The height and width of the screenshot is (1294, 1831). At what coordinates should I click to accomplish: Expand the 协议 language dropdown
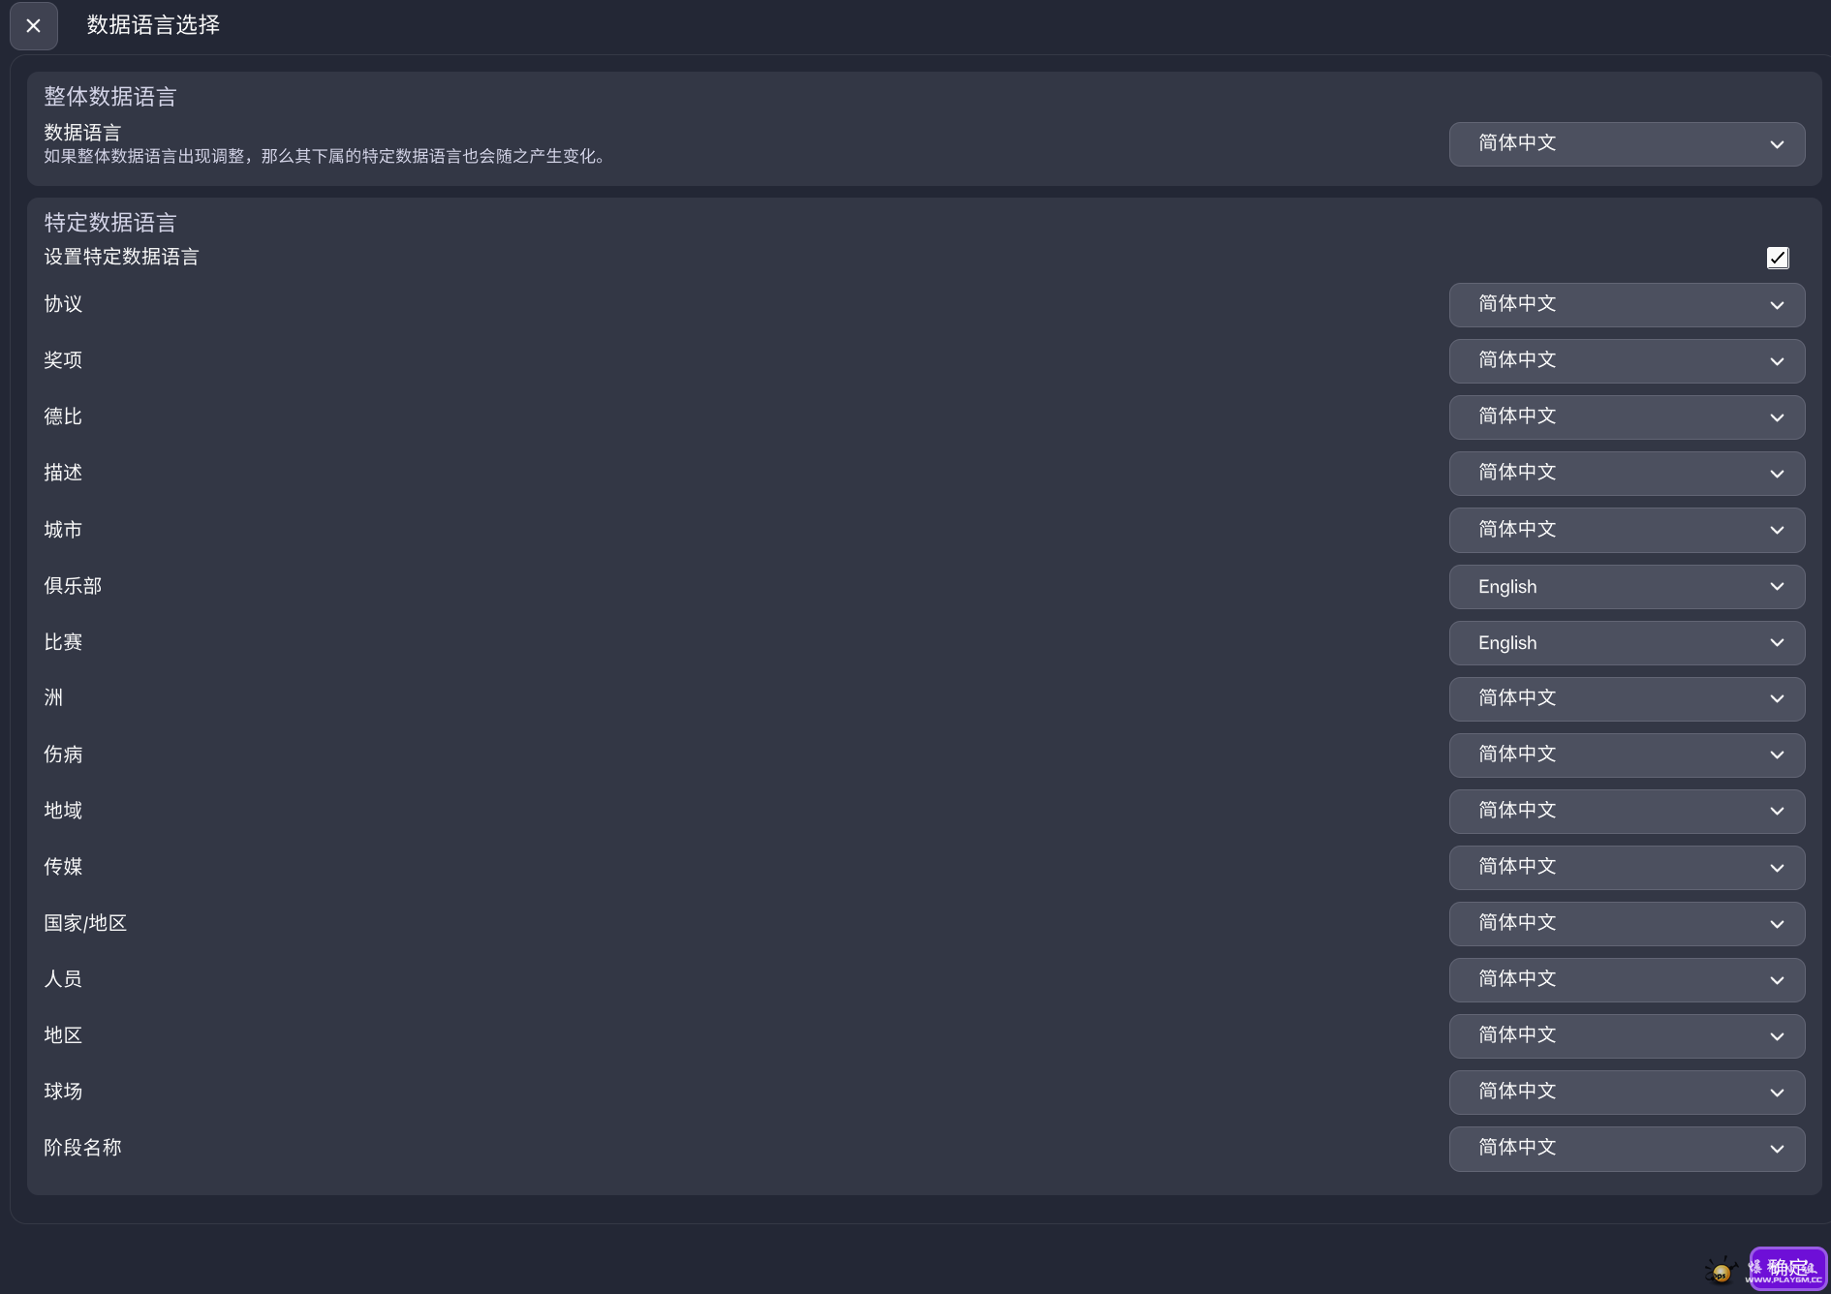coord(1627,305)
